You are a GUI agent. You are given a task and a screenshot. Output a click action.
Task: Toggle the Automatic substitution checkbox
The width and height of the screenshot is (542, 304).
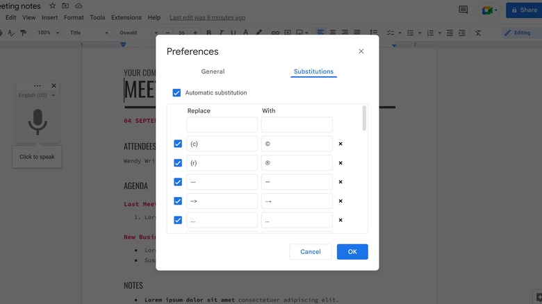pyautogui.click(x=176, y=92)
